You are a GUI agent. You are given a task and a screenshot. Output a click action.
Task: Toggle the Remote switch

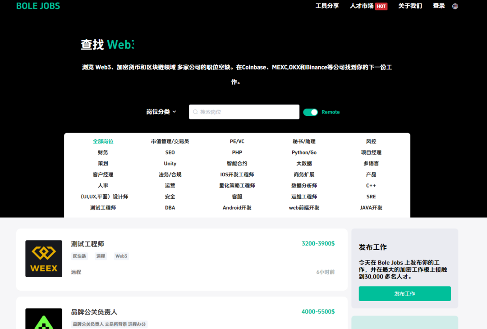click(x=310, y=112)
